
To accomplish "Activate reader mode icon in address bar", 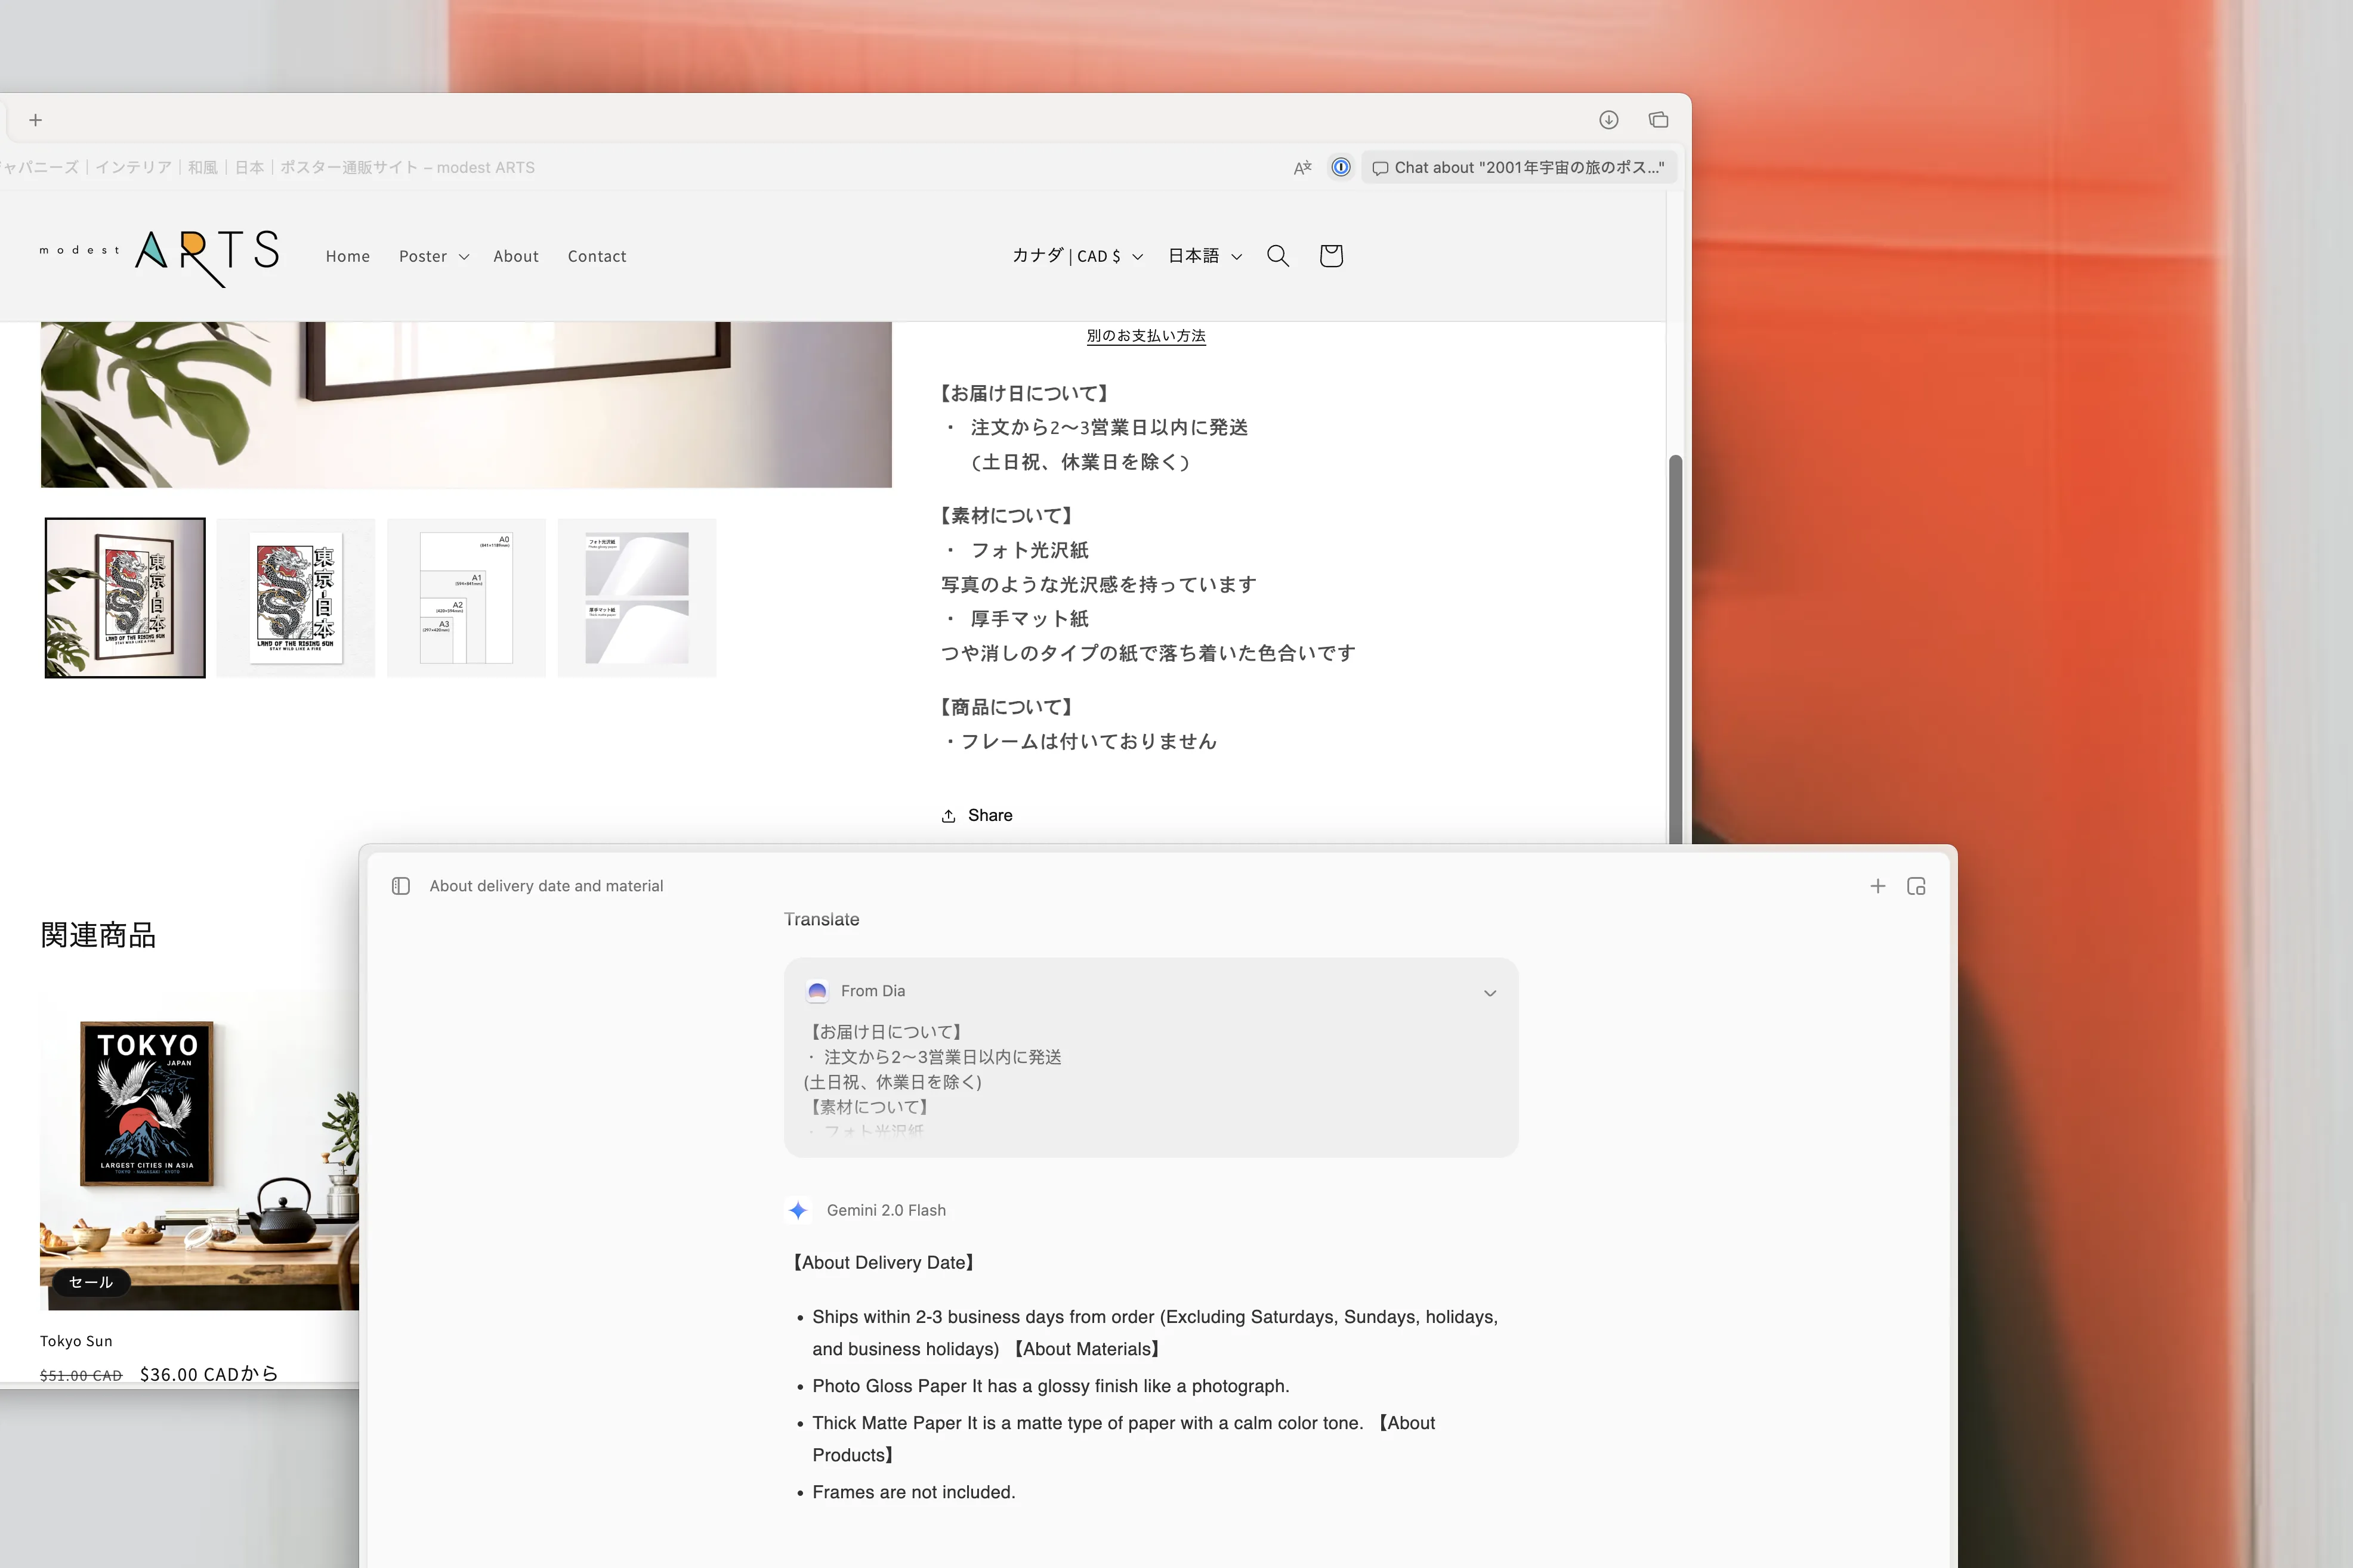I will (1302, 167).
